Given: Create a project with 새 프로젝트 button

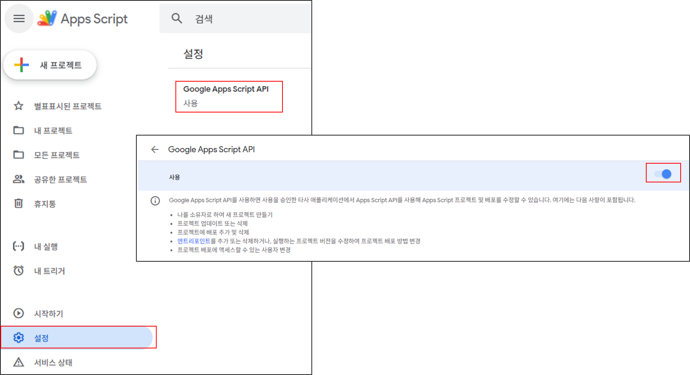Looking at the screenshot, I should point(50,65).
